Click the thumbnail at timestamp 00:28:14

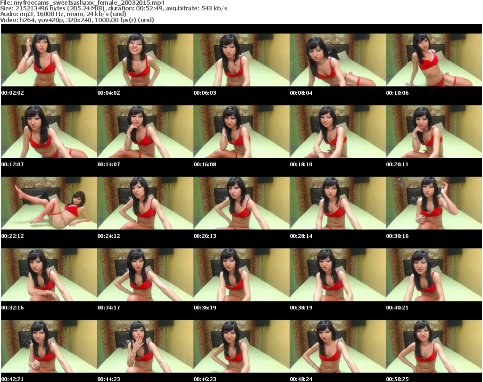[x=338, y=203]
